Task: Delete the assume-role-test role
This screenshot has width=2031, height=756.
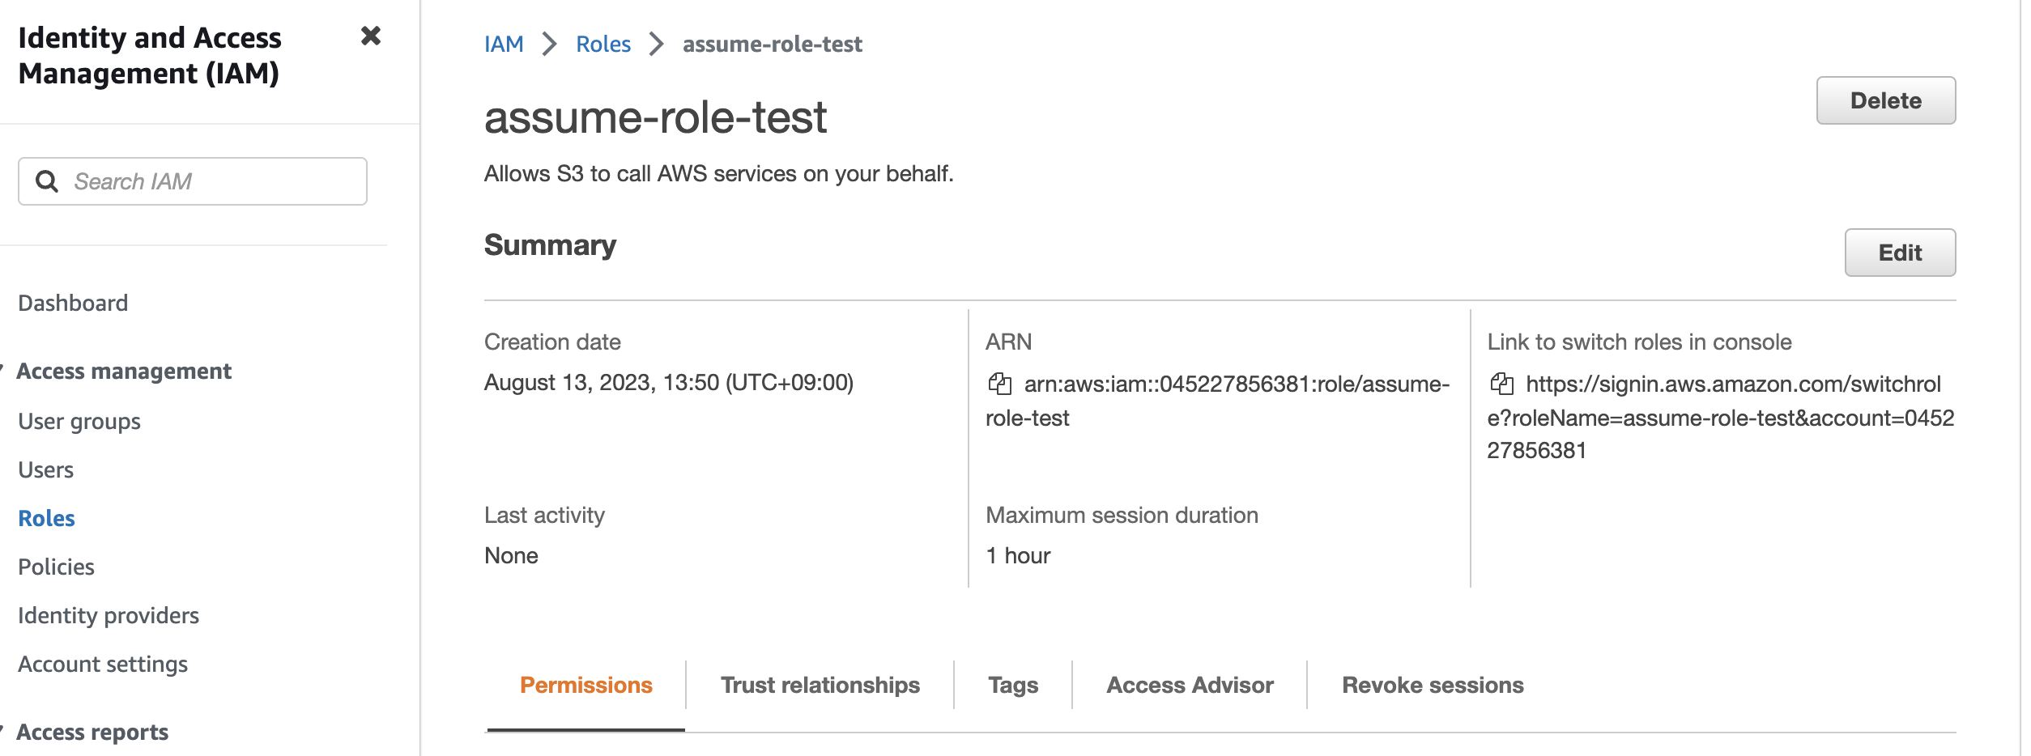Action: 1885,100
